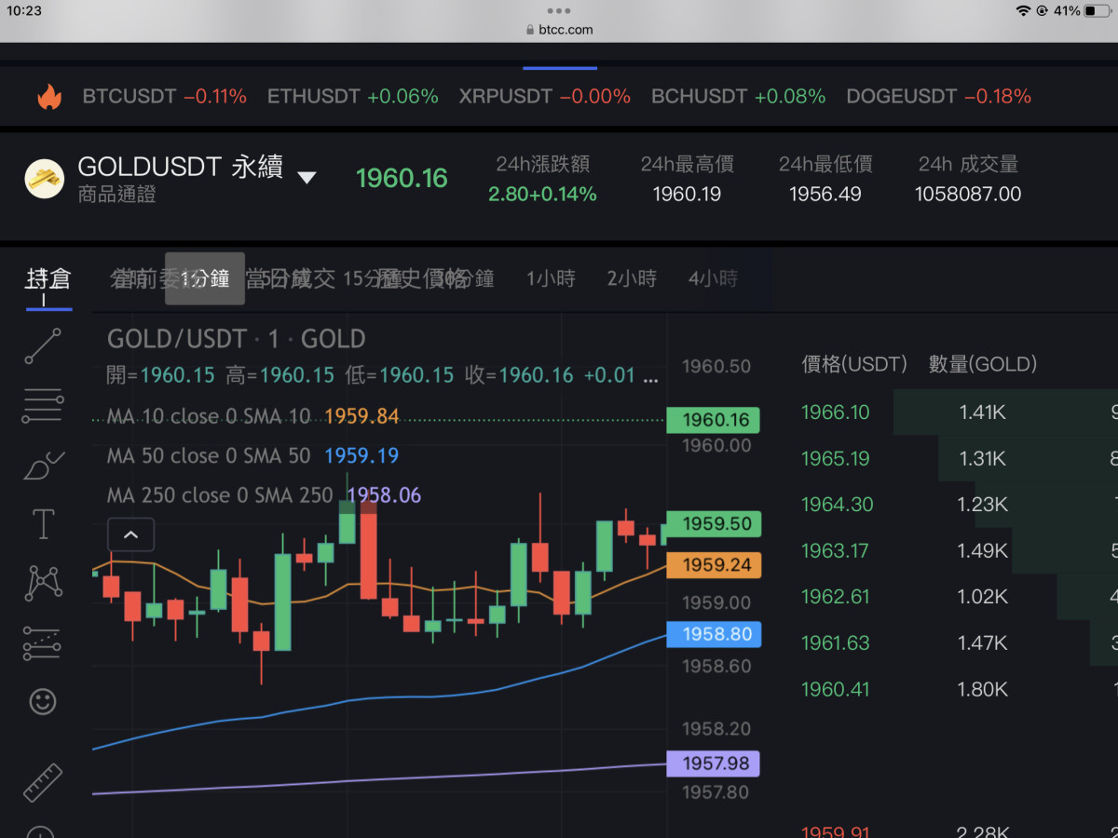Viewport: 1118px width, 838px height.
Task: Click the 1966.10 order book price row
Action: (x=836, y=412)
